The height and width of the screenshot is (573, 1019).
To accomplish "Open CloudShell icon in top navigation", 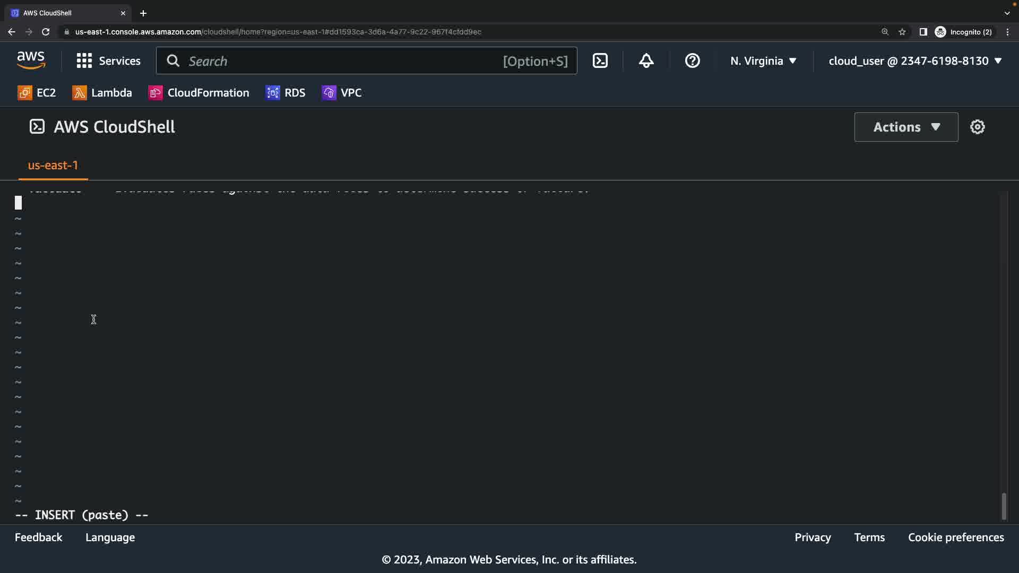I will (600, 61).
